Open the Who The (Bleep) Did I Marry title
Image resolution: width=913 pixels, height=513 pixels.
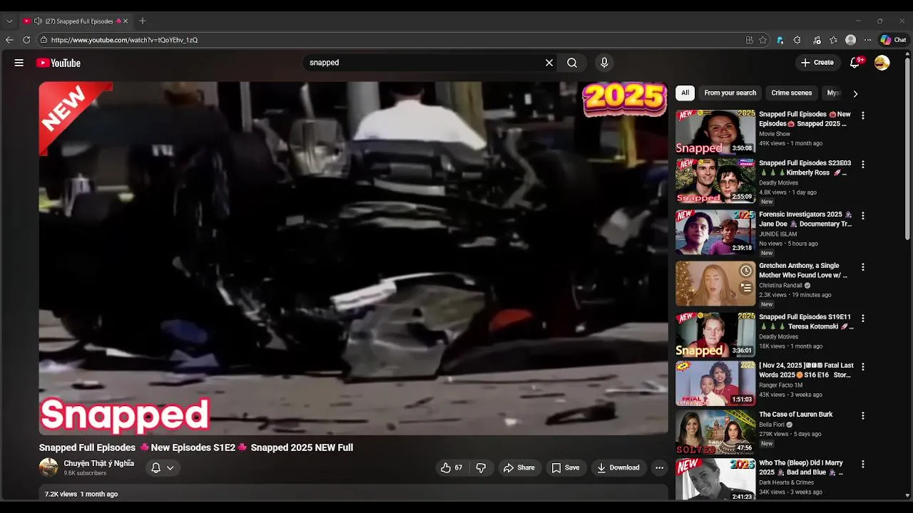pos(802,467)
